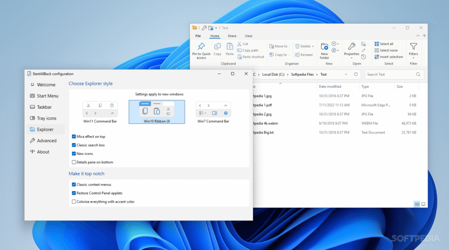This screenshot has height=250, width=449.
Task: Open the Taskbar settings section
Action: coord(44,107)
